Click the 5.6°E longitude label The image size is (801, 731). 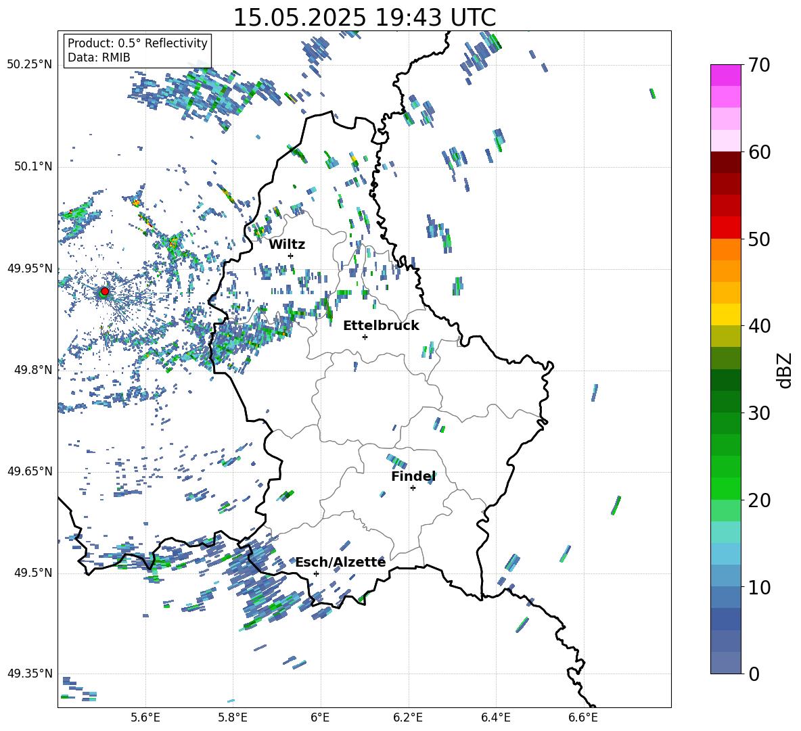tap(145, 718)
